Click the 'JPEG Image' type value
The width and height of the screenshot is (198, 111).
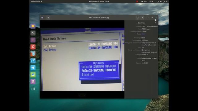point(146,29)
